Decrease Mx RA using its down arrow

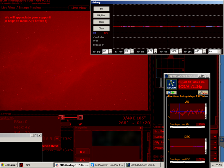(180, 52)
